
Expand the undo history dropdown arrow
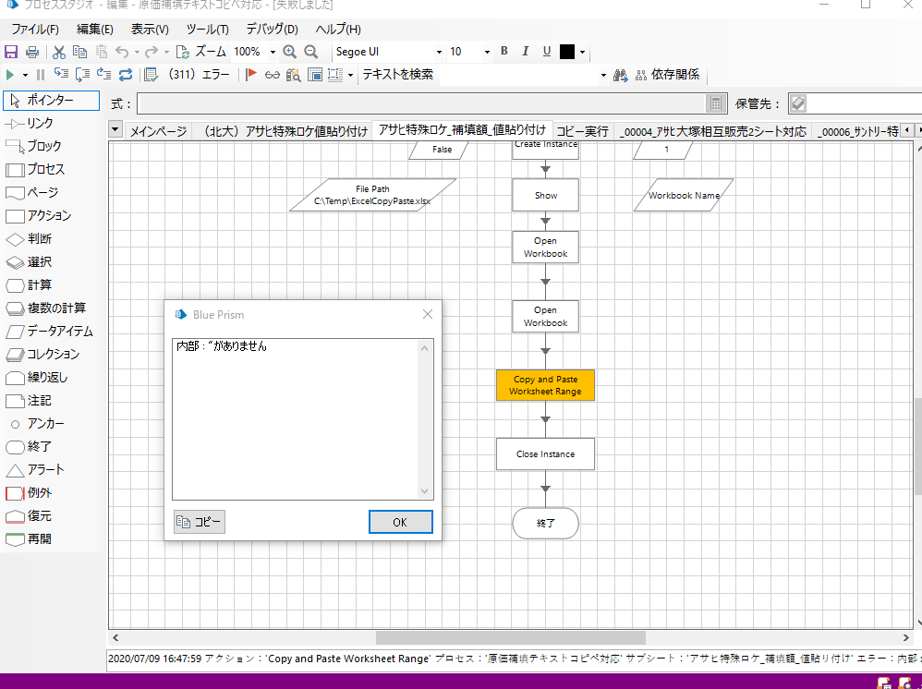click(x=137, y=53)
